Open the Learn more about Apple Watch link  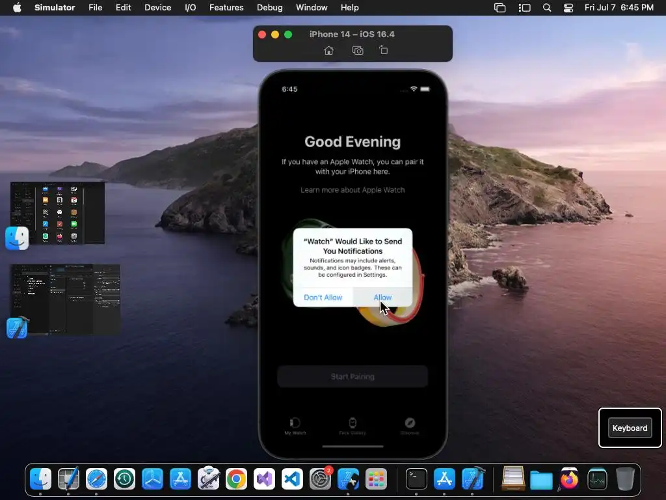(353, 190)
